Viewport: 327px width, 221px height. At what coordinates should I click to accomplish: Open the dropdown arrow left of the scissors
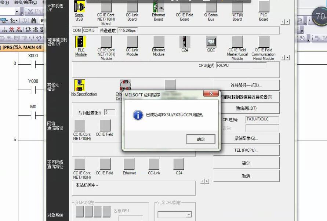pyautogui.click(x=22, y=12)
